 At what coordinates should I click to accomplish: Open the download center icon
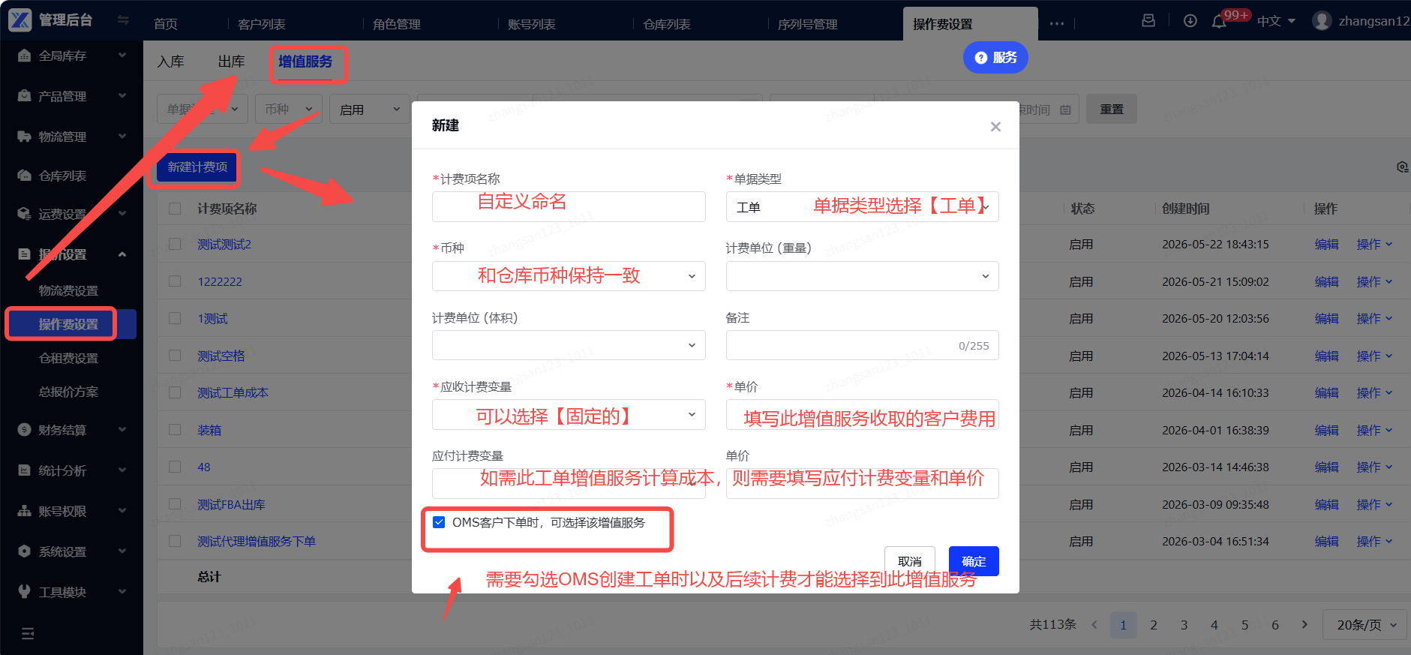coord(1190,21)
